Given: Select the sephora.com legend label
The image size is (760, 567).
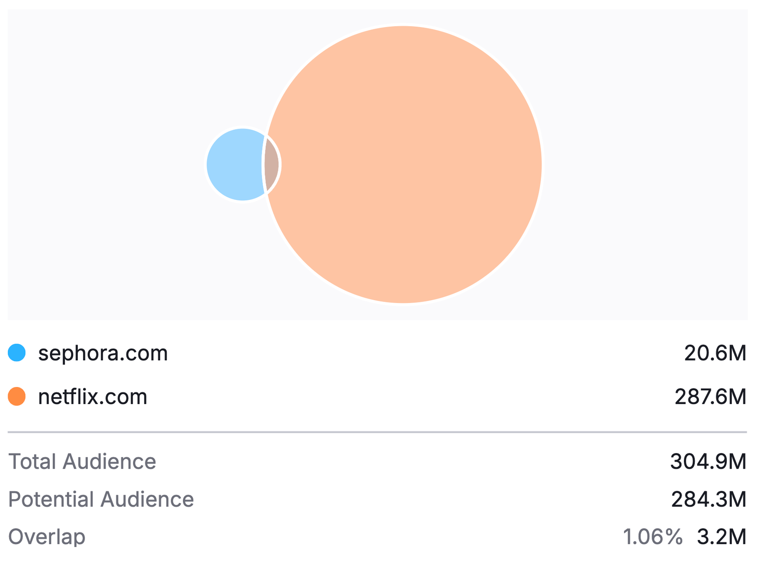Looking at the screenshot, I should pyautogui.click(x=103, y=353).
